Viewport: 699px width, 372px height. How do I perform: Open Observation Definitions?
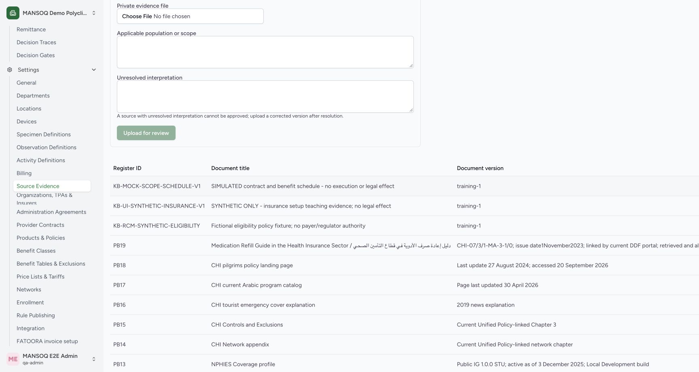[47, 147]
